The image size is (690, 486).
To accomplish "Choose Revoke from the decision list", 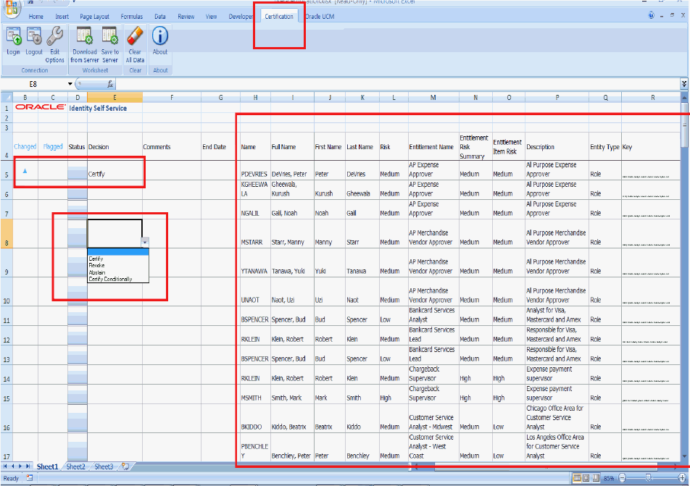I will point(96,265).
